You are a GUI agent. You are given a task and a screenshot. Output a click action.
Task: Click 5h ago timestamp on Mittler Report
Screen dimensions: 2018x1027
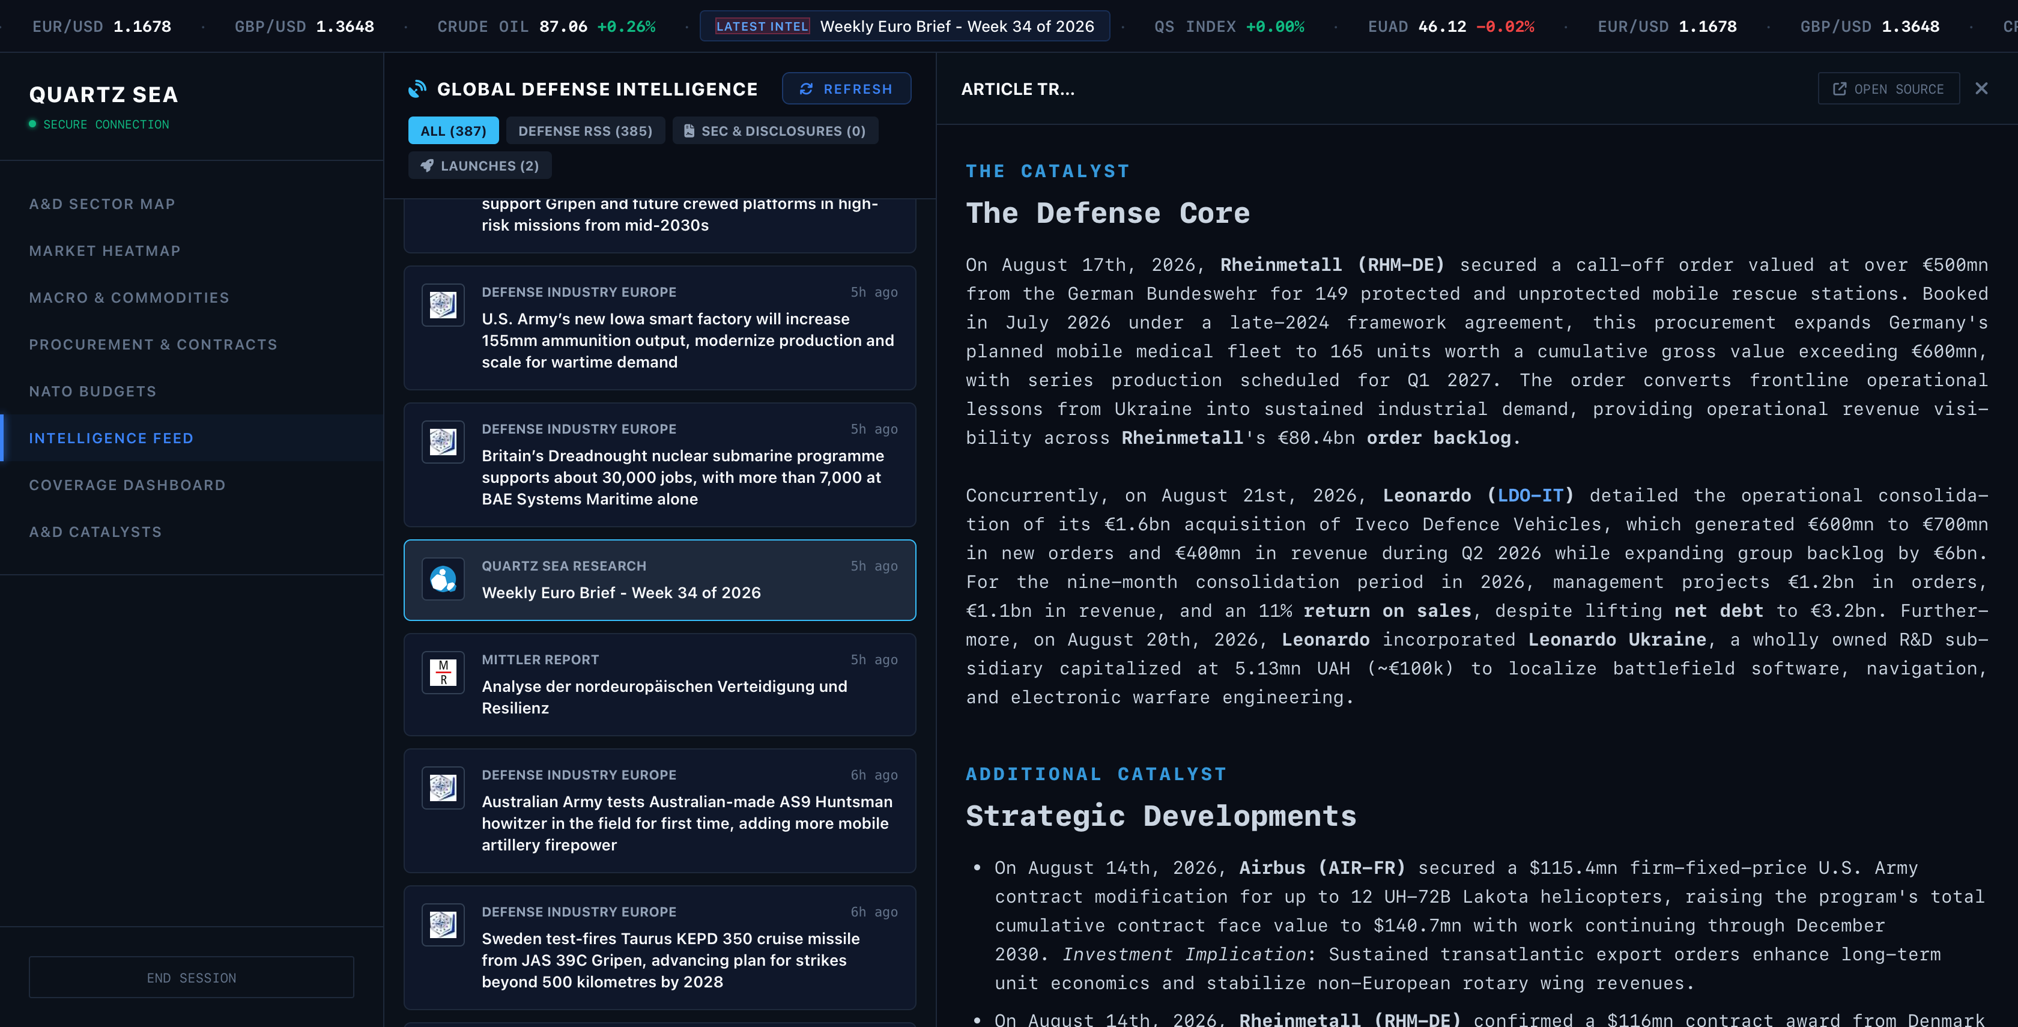(874, 659)
